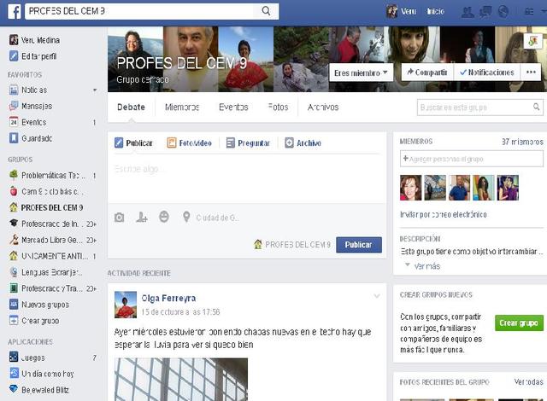Open Olga Ferreyra post options chevron

(377, 296)
